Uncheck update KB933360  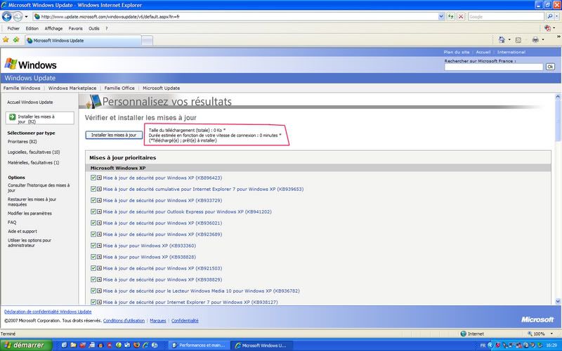(x=93, y=246)
